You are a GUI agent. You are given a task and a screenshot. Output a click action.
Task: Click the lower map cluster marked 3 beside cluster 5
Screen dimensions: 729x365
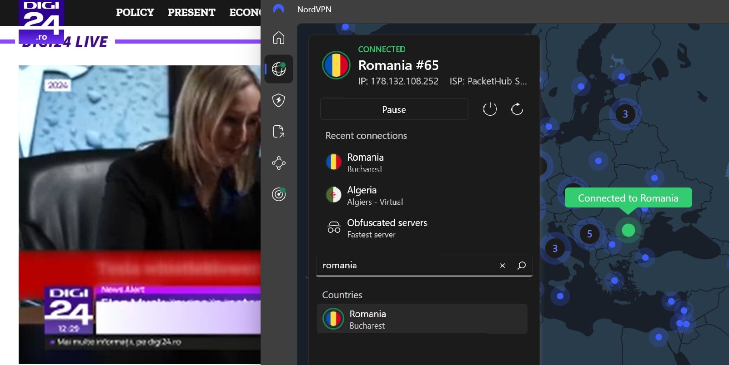tap(555, 248)
